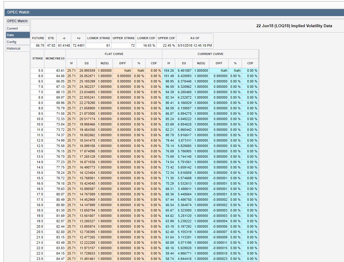Select the FUTURE value 66.70
This screenshot has width=344, height=262.
click(x=38, y=46)
